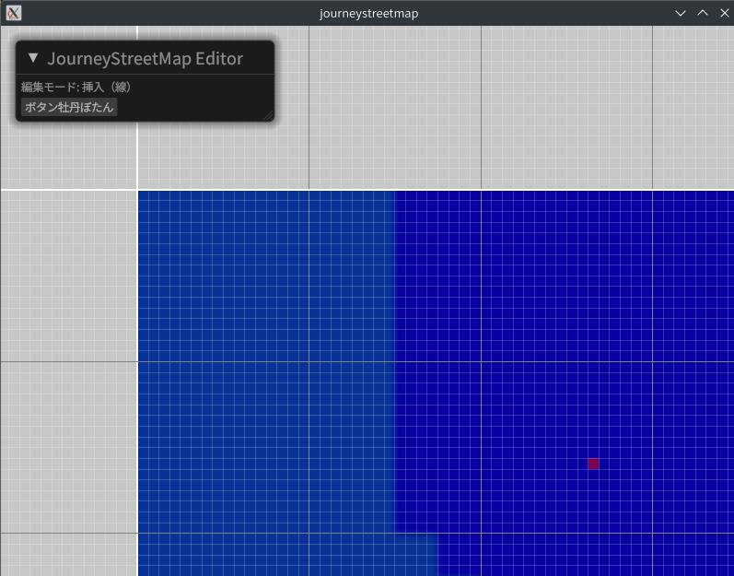Click the boundary between light and dark blue

click(395, 369)
